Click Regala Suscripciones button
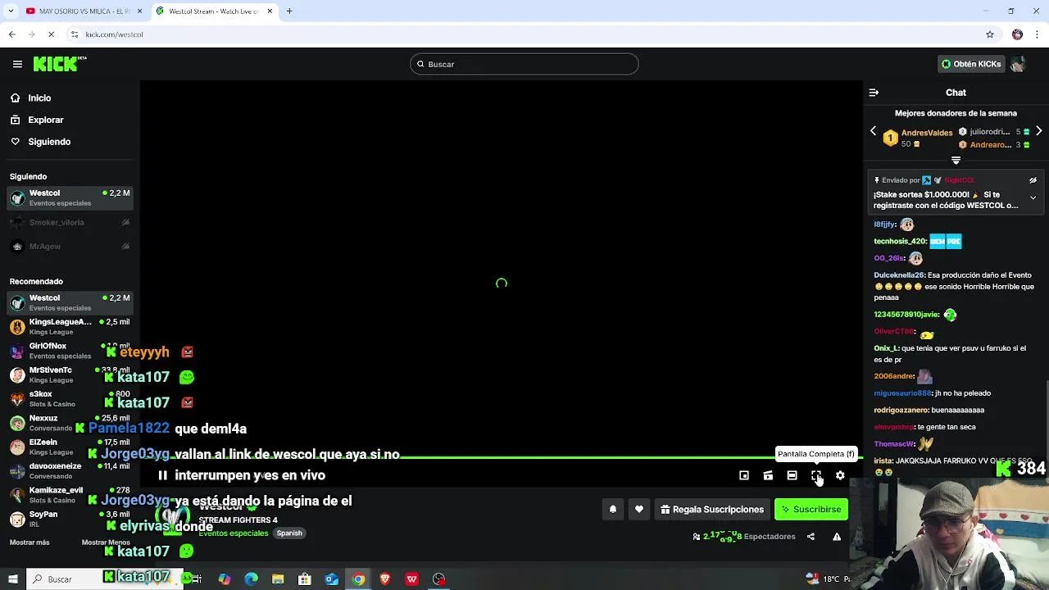Viewport: 1049px width, 590px height. 712,510
